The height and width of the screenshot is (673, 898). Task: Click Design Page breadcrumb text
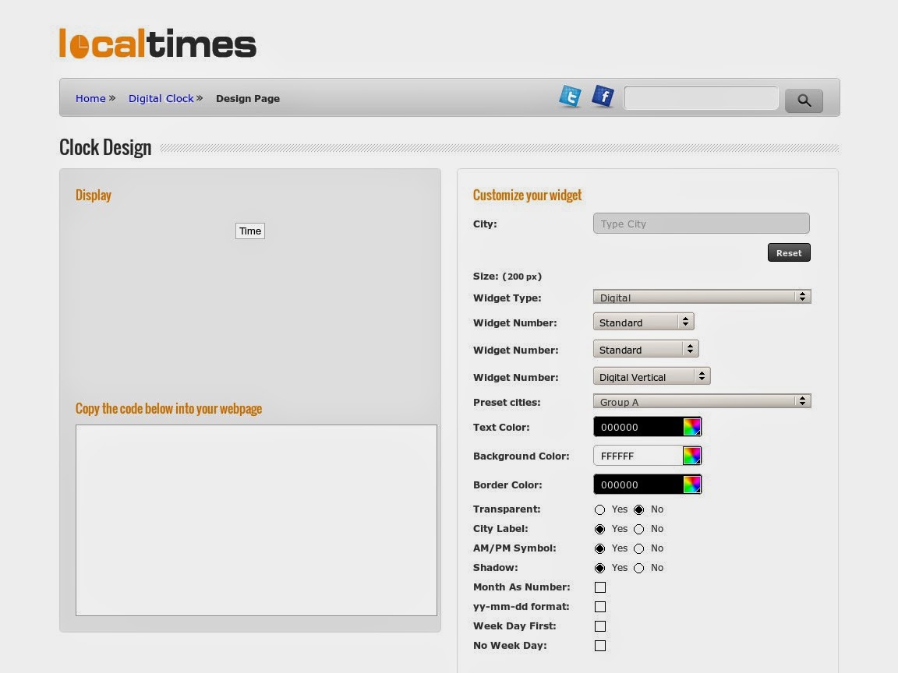248,98
